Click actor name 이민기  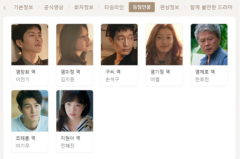click(23, 79)
